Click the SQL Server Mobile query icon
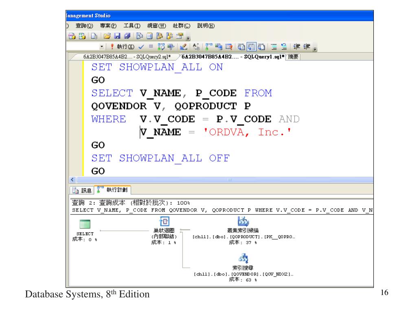 pyautogui.click(x=94, y=36)
